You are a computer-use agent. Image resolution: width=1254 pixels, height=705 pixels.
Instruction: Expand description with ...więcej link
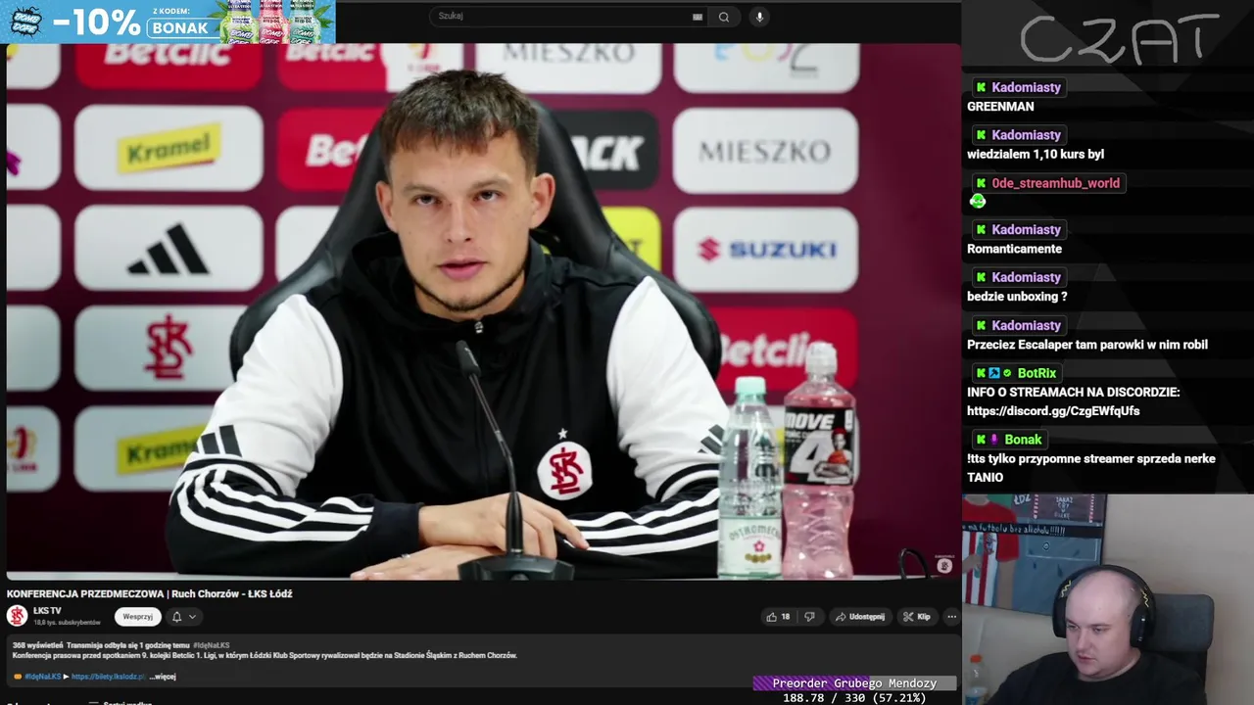coord(163,677)
